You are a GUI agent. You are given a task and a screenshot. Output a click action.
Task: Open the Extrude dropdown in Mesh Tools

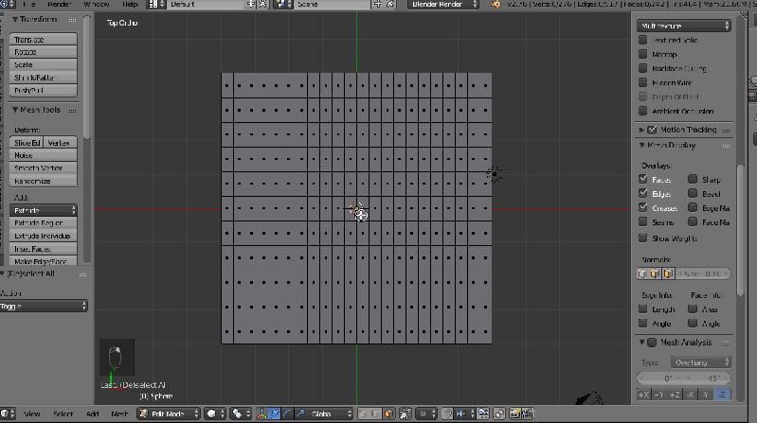pos(44,210)
